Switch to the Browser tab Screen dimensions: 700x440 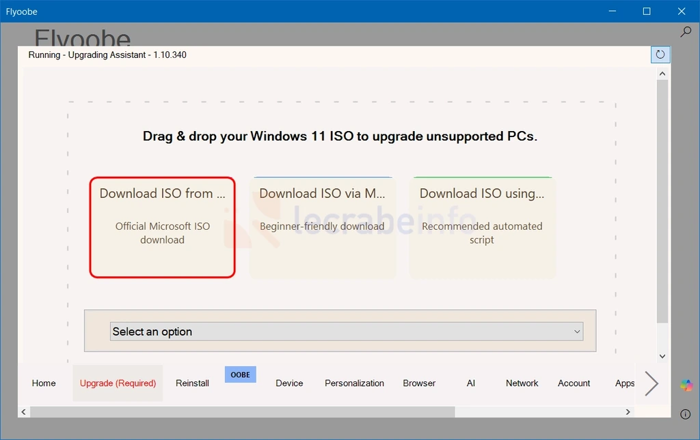click(419, 383)
